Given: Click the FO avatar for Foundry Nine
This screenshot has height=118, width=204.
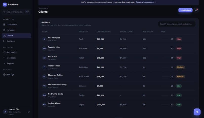Looking at the screenshot, I should point(44,48).
